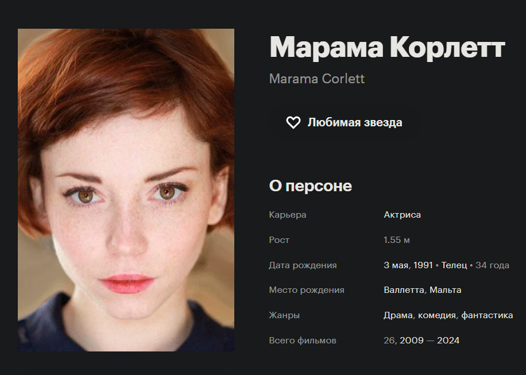Click the total films count 26
Image resolution: width=526 pixels, height=375 pixels.
[389, 341]
